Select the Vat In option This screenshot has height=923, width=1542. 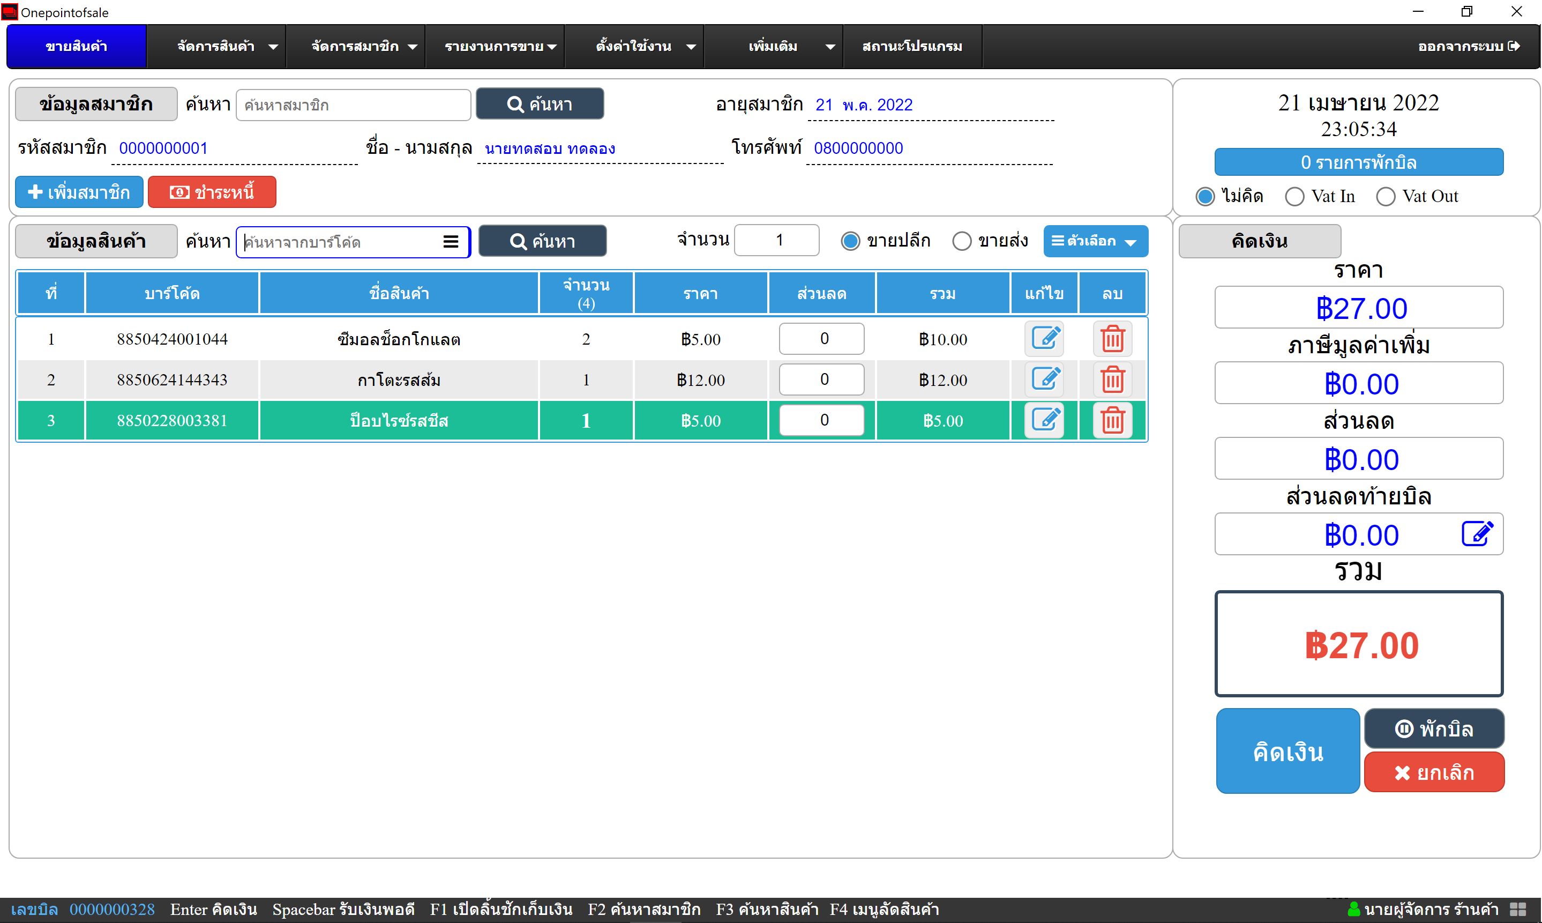coord(1294,197)
